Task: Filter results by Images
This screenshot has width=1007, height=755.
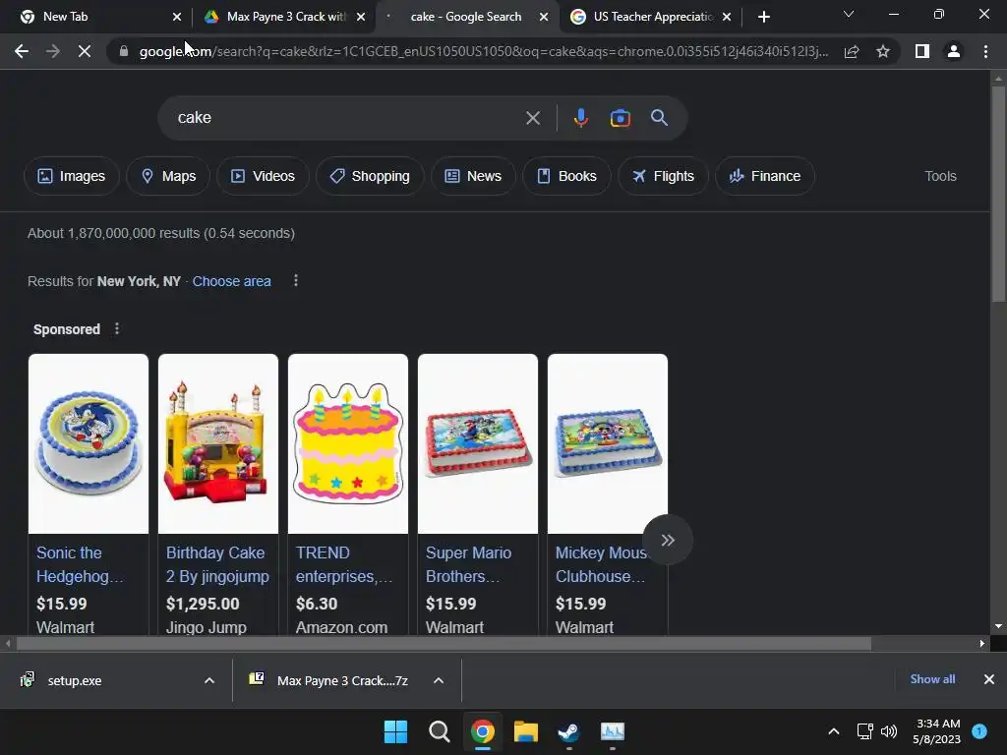Action: [x=71, y=176]
